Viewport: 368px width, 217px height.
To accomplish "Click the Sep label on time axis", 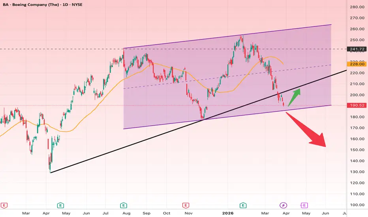I will [146, 213].
